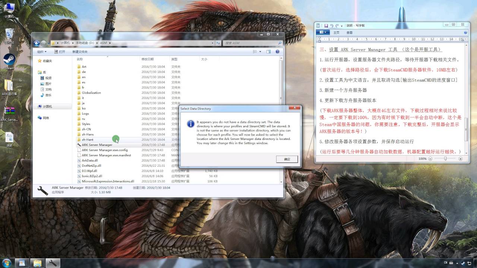Open the 组织 dropdown in Explorer toolbar
Image resolution: width=477 pixels, height=268 pixels.
coord(41,52)
